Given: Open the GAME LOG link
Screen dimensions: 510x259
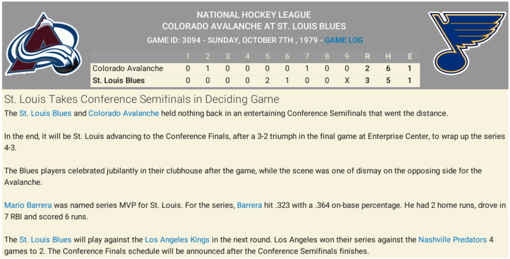Looking at the screenshot, I should [344, 40].
